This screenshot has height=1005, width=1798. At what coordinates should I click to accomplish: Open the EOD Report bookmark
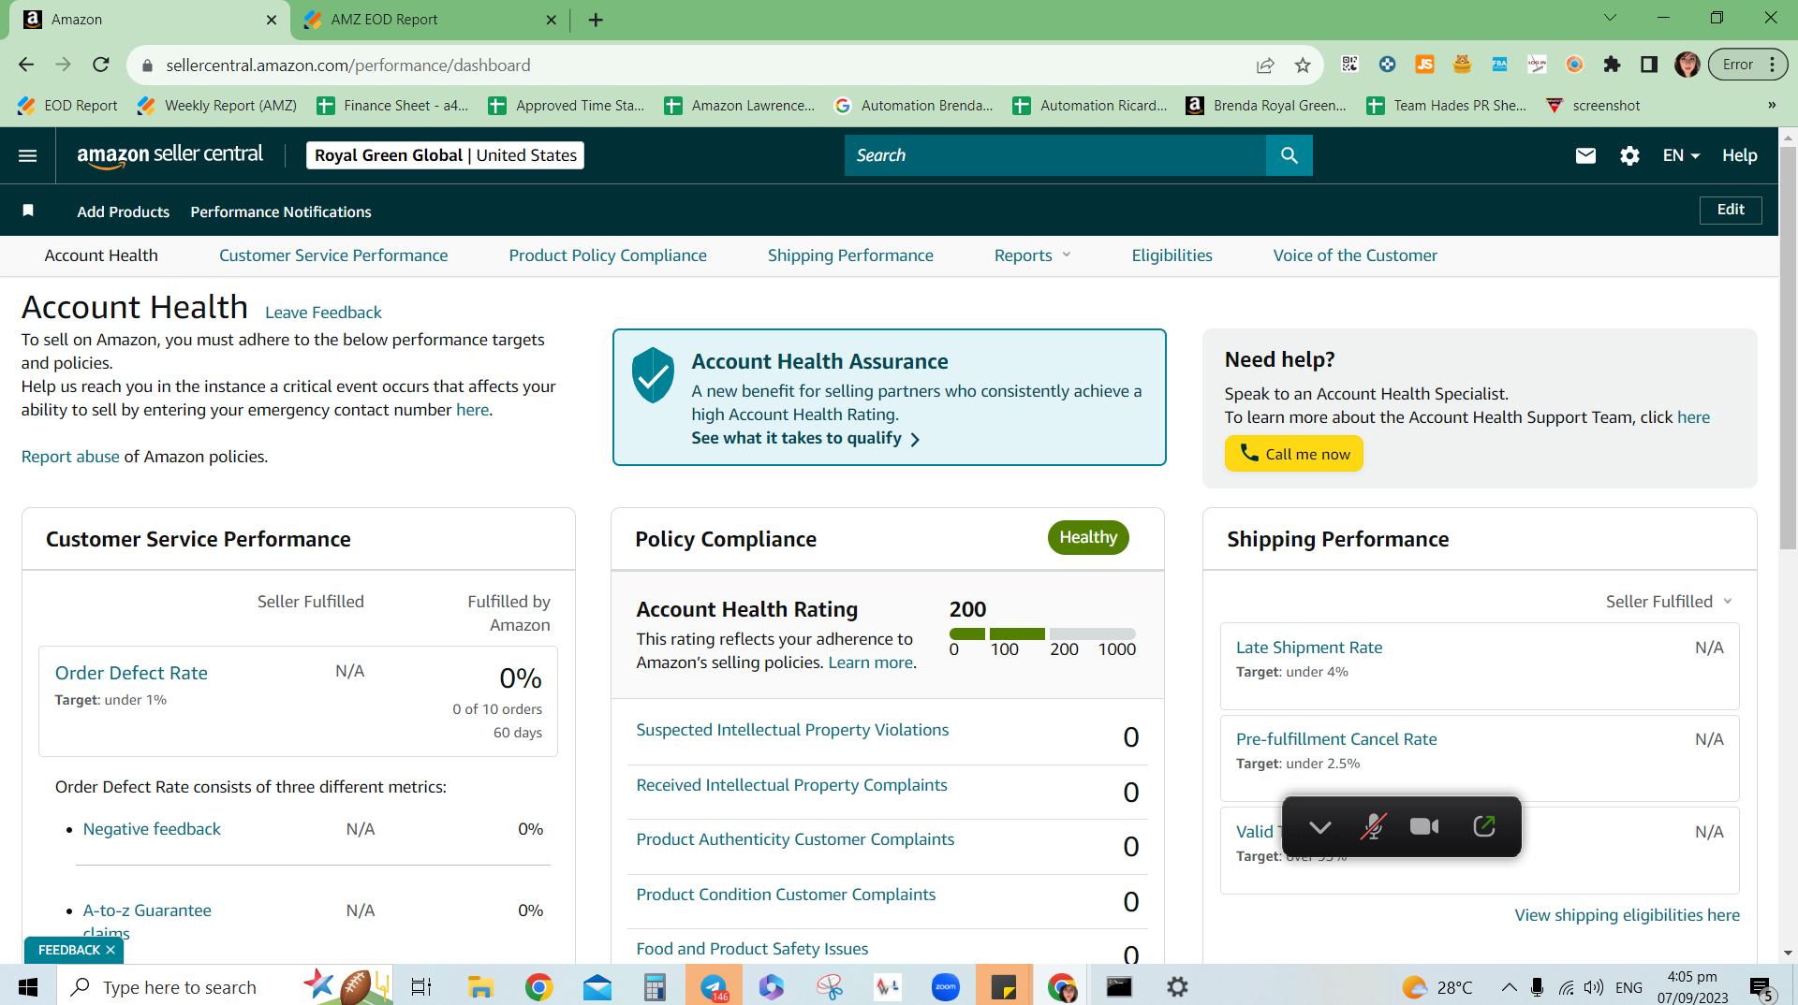(67, 105)
